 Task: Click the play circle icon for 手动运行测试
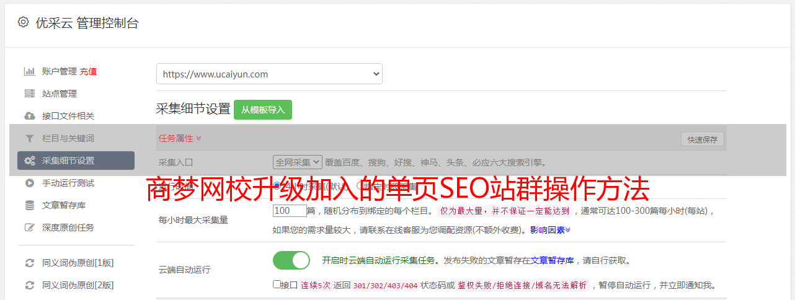(29, 183)
